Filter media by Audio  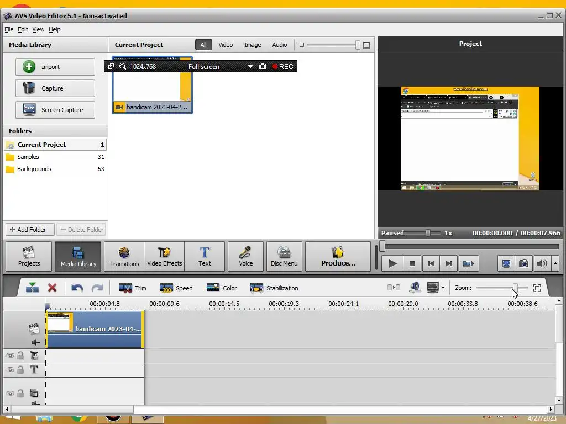click(x=279, y=45)
